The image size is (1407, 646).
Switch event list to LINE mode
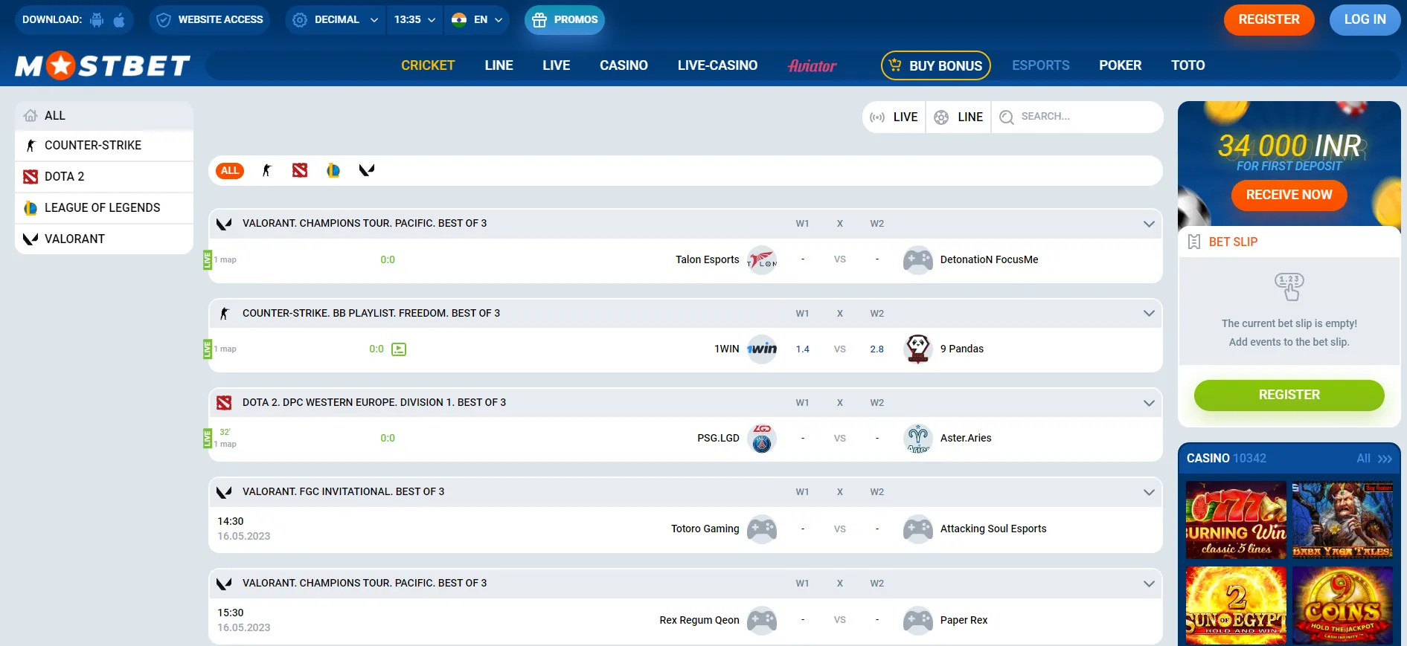point(959,117)
